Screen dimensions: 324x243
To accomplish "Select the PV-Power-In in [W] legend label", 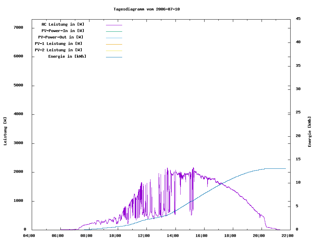I will [x=63, y=31].
